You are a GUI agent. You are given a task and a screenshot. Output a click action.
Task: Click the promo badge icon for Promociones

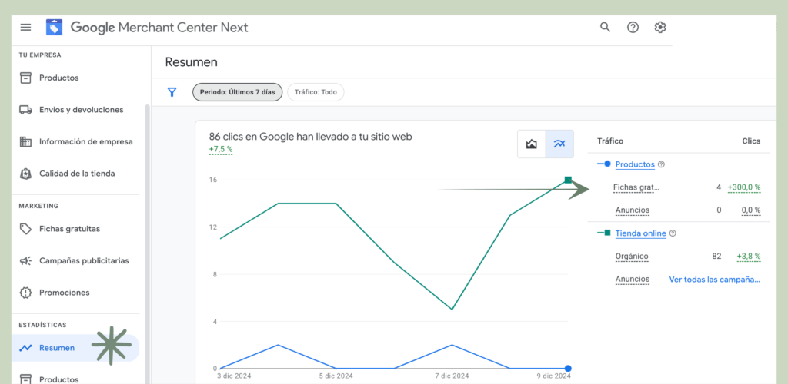[25, 293]
